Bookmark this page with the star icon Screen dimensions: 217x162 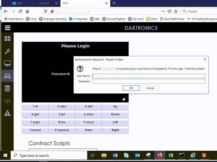(x=176, y=11)
